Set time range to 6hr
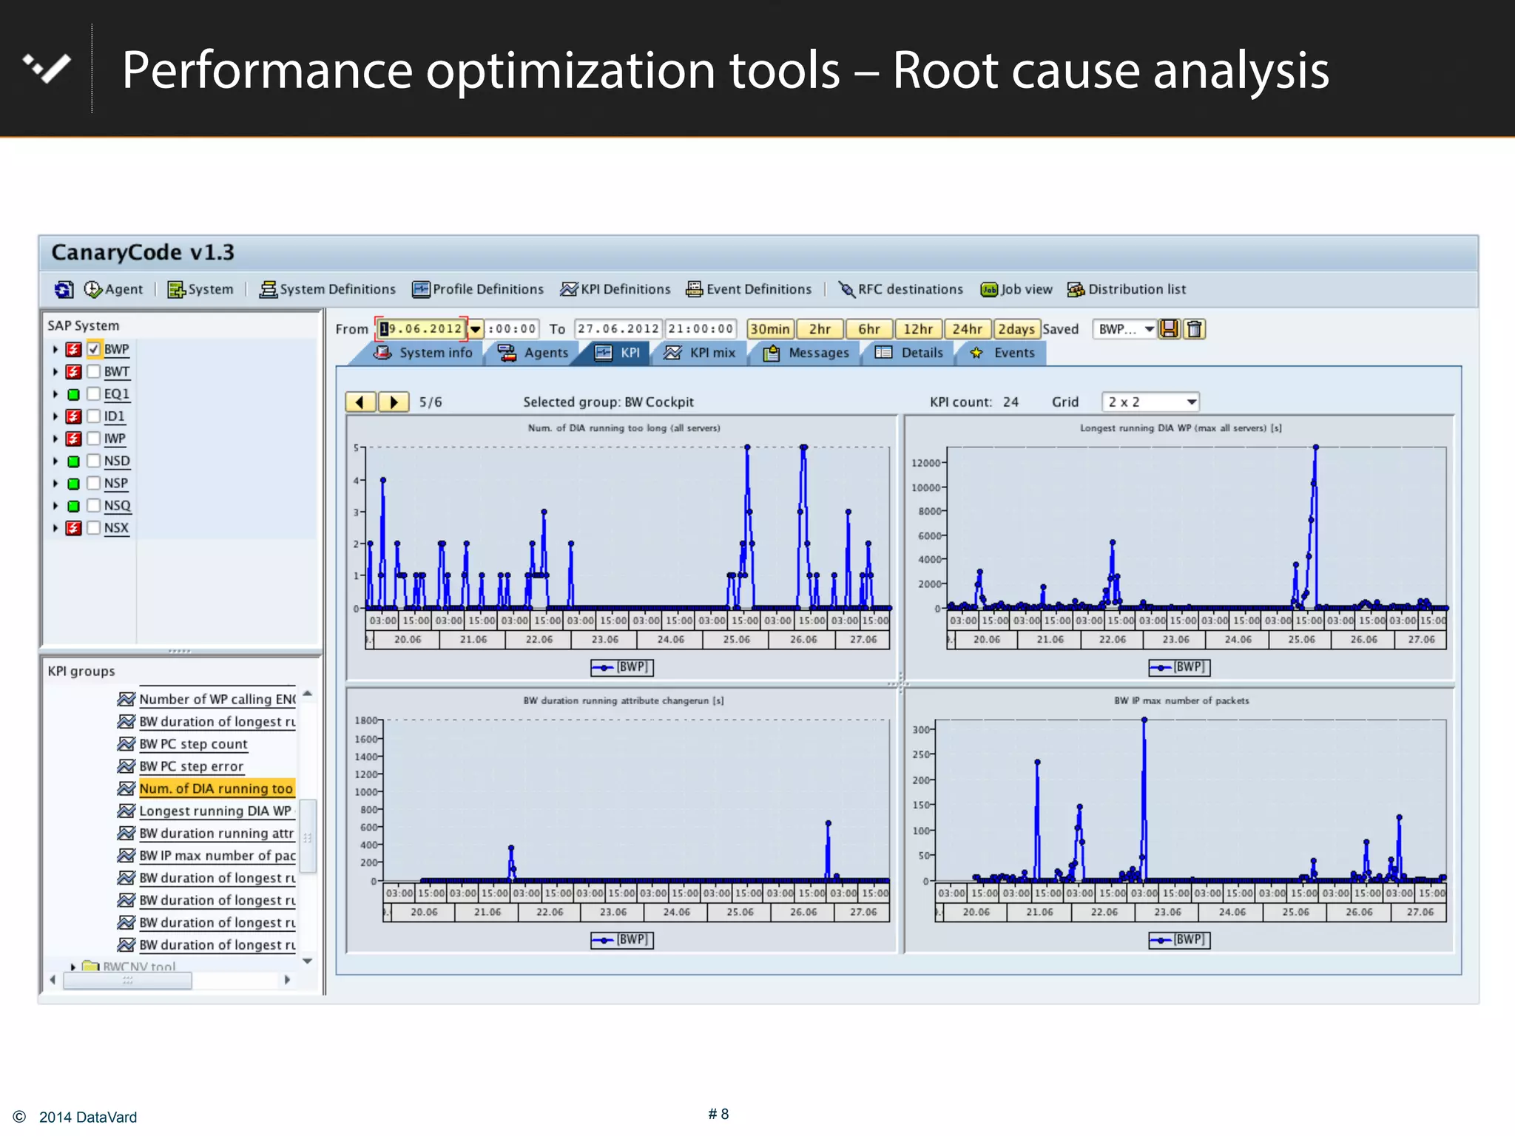The image size is (1515, 1136). point(869,329)
